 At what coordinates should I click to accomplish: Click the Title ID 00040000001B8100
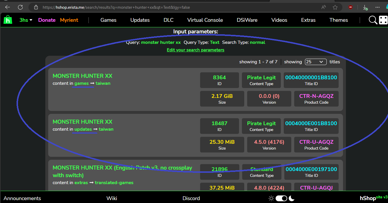(311, 78)
